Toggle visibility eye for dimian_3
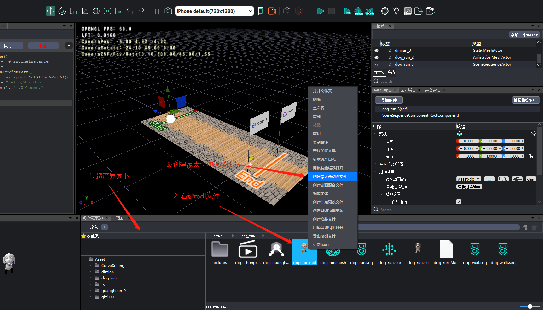543x310 pixels. pos(377,50)
